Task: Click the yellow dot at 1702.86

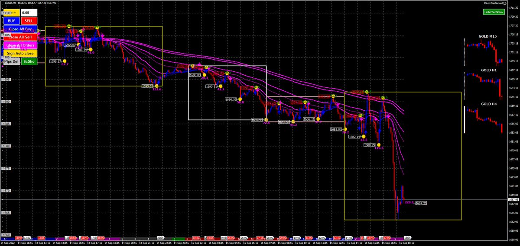Action: (78, 45)
